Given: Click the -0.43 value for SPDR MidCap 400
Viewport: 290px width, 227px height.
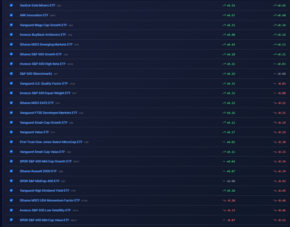Looking at the screenshot, I should pos(281,181).
